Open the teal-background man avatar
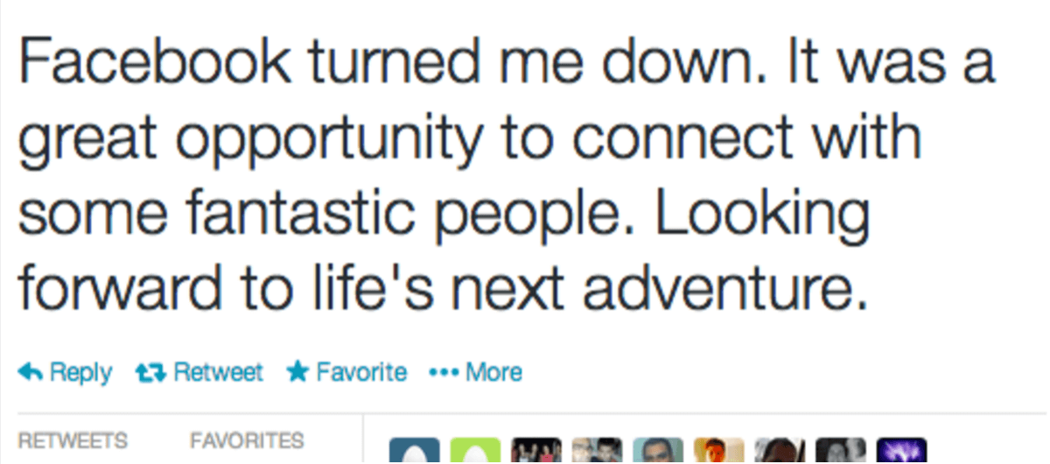 tap(657, 452)
